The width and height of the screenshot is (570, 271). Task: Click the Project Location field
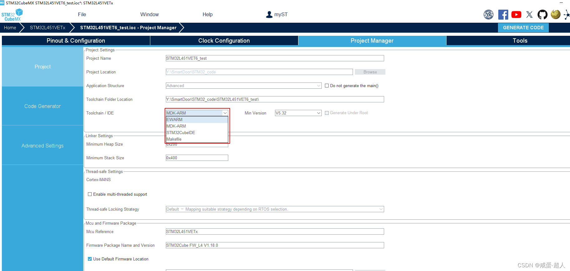(x=259, y=72)
